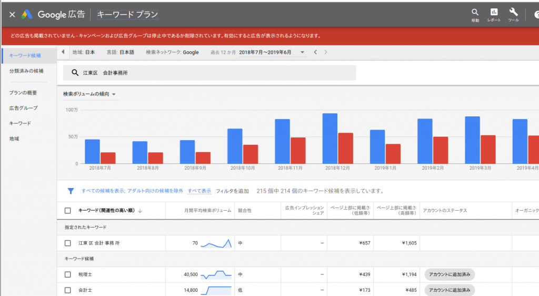Screen dimensions: 539x296
Task: Click アカウントに追加済み badge for 会計士
Action: 450,290
